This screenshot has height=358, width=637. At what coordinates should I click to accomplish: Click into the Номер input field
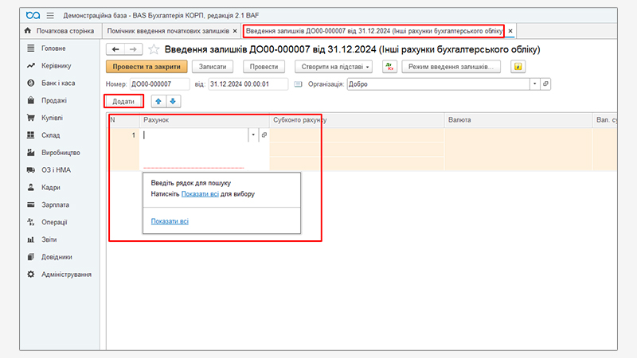click(158, 84)
